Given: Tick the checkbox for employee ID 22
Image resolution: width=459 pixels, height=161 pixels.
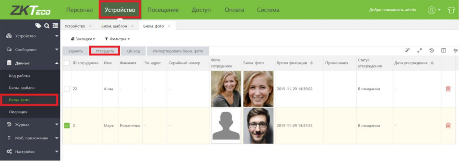Looking at the screenshot, I should (x=67, y=89).
